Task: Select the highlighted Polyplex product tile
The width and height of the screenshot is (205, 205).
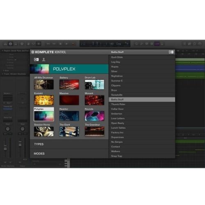Action: click(x=44, y=114)
